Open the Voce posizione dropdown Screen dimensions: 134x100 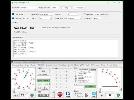point(75,18)
